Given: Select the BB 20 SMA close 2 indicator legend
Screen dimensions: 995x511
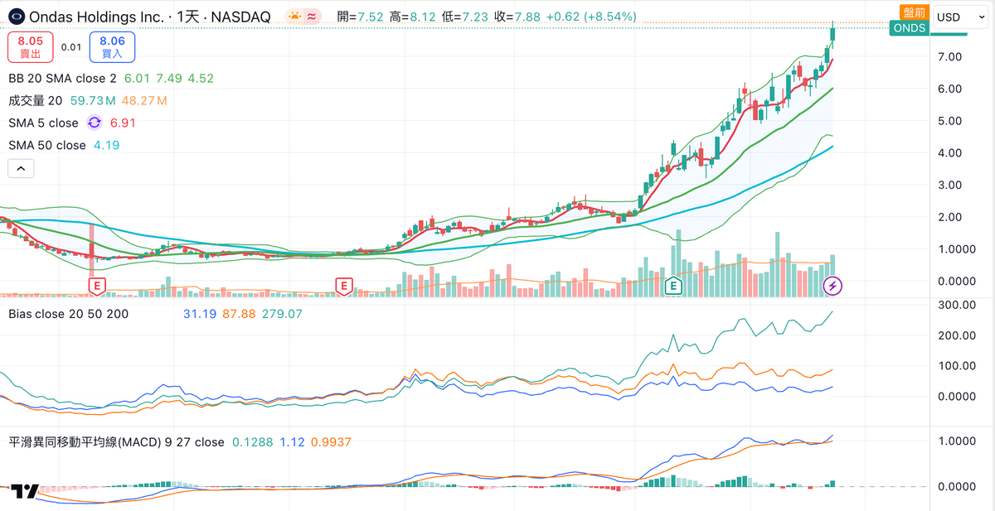Looking at the screenshot, I should tap(62, 79).
